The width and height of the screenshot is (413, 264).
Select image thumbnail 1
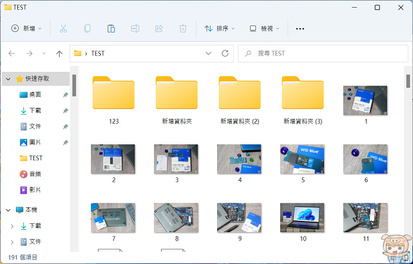point(365,100)
